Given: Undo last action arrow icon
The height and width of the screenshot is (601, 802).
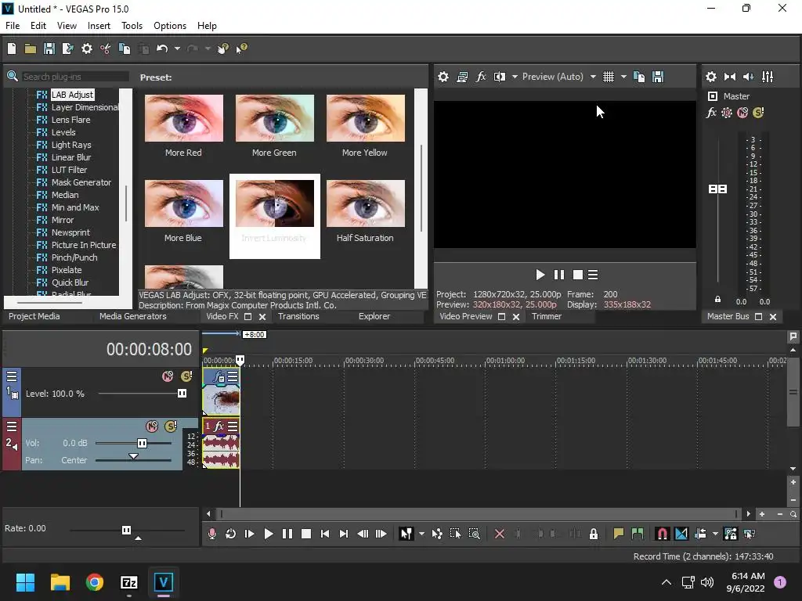Looking at the screenshot, I should (162, 49).
